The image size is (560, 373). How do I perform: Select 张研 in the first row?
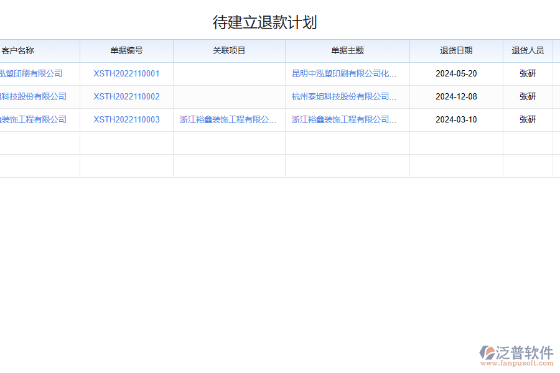[526, 73]
